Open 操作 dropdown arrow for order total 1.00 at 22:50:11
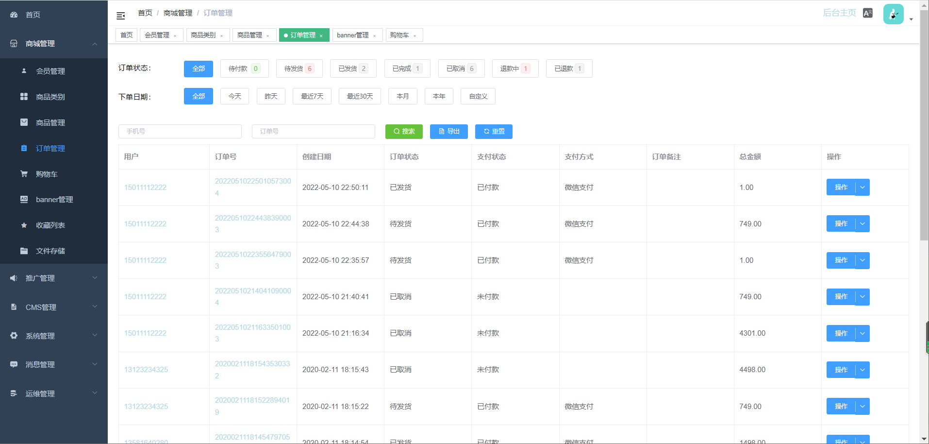This screenshot has width=929, height=444. [863, 187]
